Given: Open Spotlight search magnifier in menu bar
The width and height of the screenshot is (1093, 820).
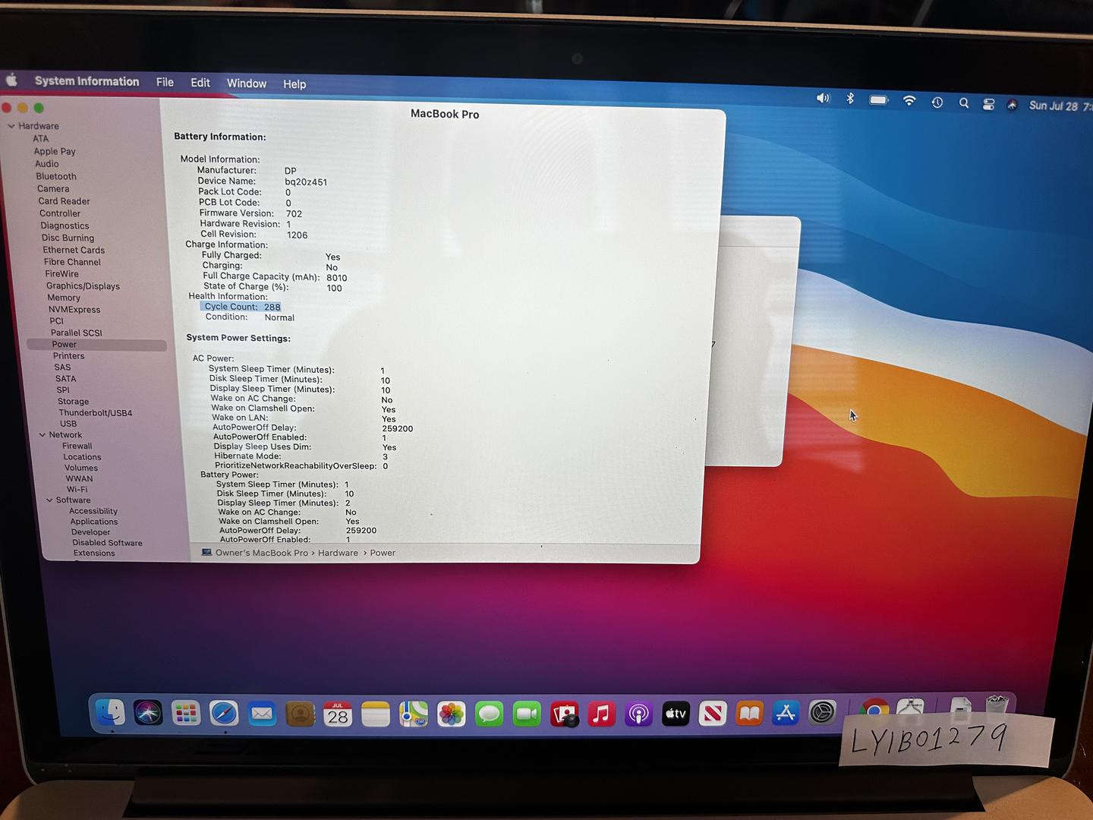Looking at the screenshot, I should pos(963,103).
